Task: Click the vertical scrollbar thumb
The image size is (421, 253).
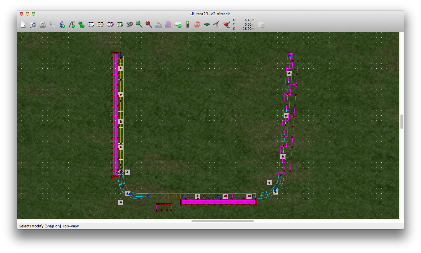Action: coord(402,122)
